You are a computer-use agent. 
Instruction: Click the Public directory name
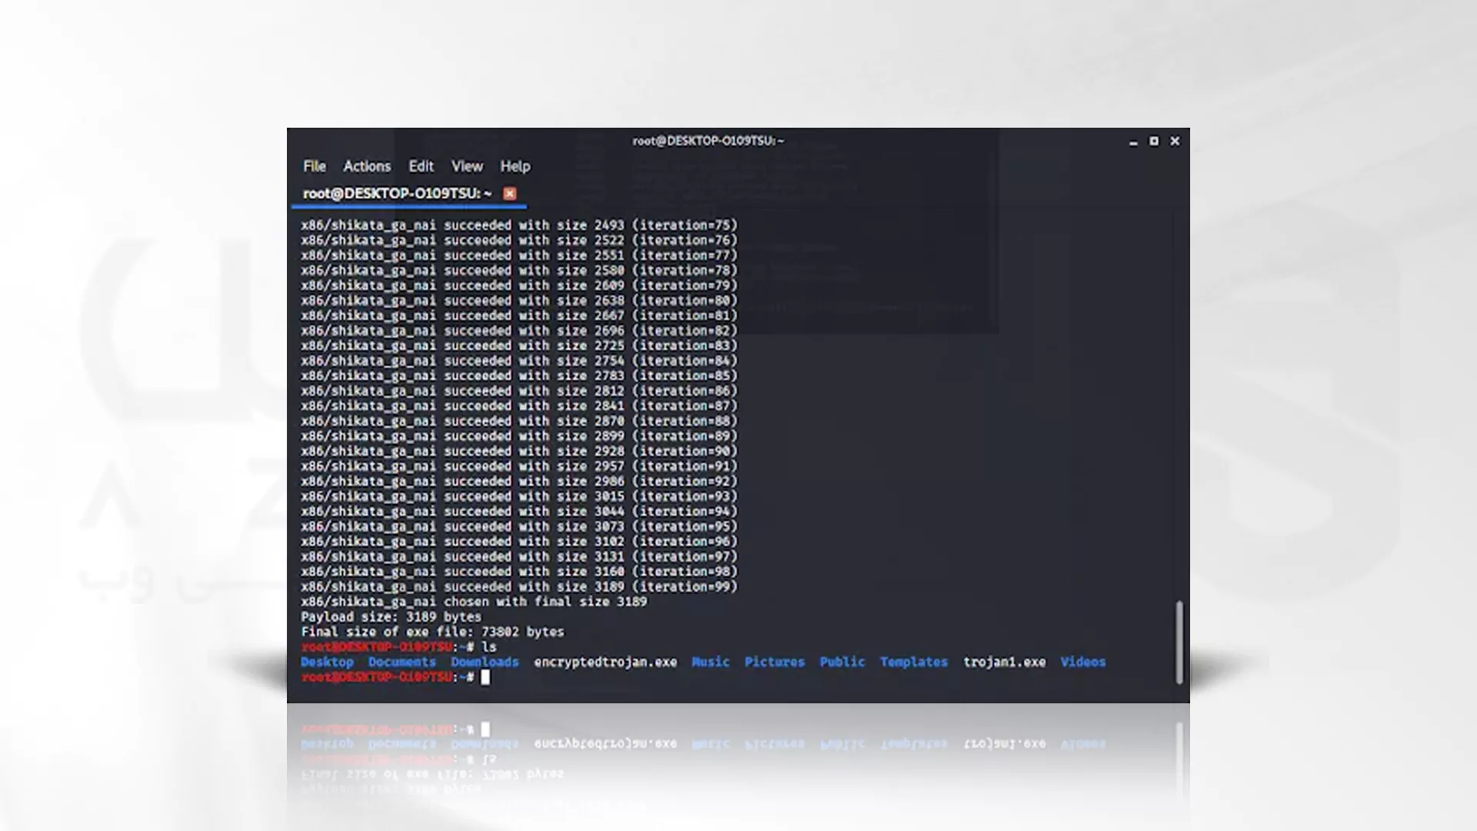[x=842, y=662]
